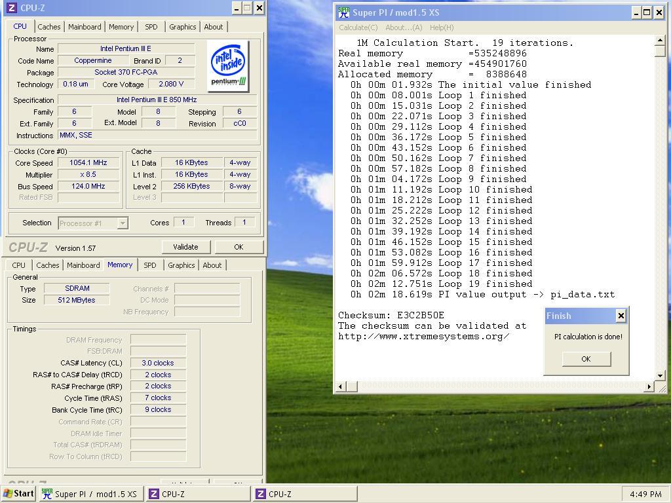Open the Caches tab in top CPU-Z window
The width and height of the screenshot is (671, 503).
point(49,26)
